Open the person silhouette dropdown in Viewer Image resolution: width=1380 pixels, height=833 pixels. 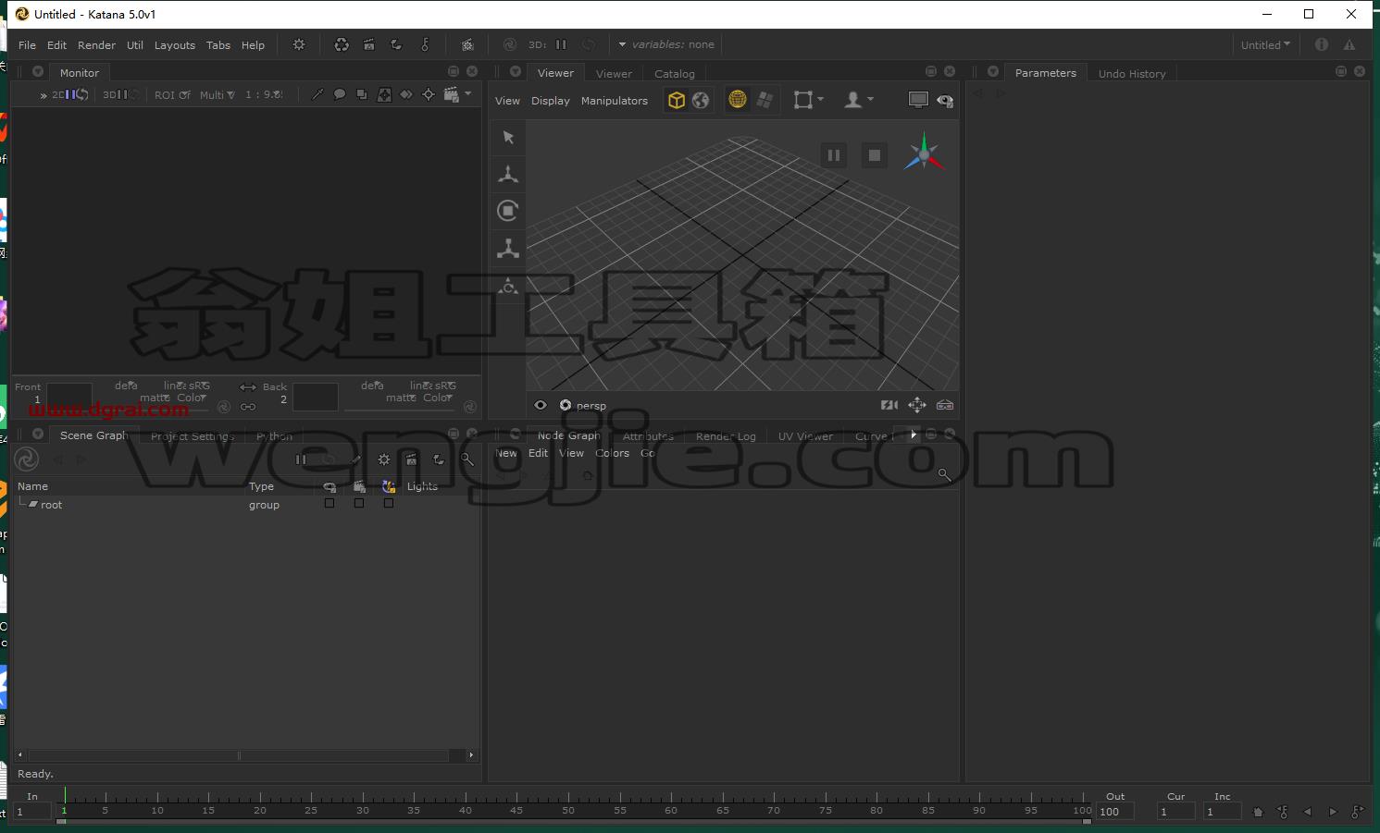click(858, 100)
